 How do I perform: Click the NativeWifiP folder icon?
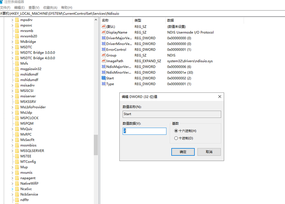(x=17, y=183)
